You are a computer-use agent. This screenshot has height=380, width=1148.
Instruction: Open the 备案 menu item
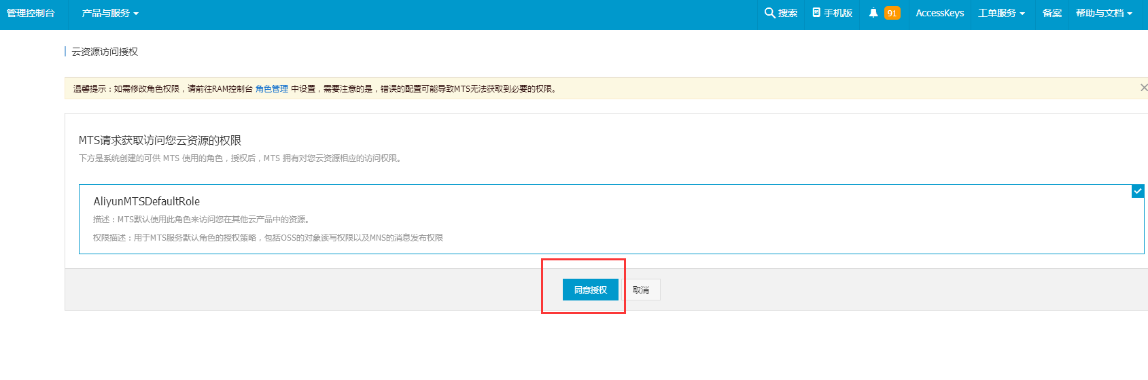(x=1051, y=14)
